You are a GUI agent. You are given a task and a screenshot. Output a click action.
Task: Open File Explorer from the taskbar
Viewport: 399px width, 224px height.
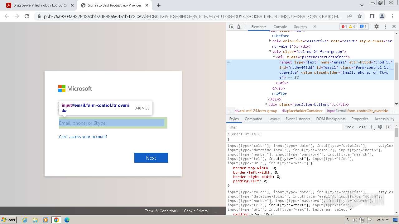(35, 220)
